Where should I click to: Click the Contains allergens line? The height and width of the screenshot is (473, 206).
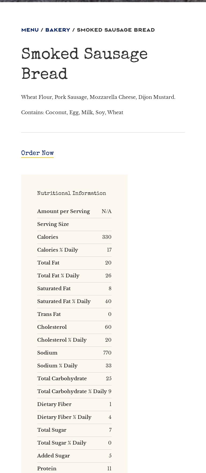point(72,113)
